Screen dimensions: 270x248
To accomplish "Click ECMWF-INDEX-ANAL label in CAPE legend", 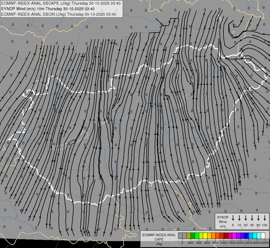I will coord(159,235).
